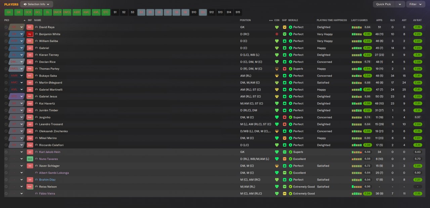
Task: Select the S1 substitute slot
Action: point(115,12)
